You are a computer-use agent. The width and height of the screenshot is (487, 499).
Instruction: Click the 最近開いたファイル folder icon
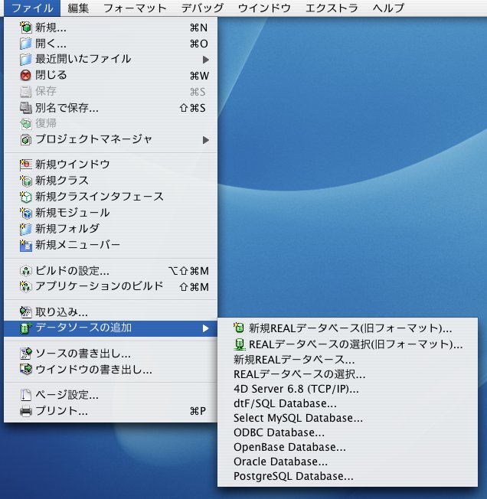click(x=26, y=59)
